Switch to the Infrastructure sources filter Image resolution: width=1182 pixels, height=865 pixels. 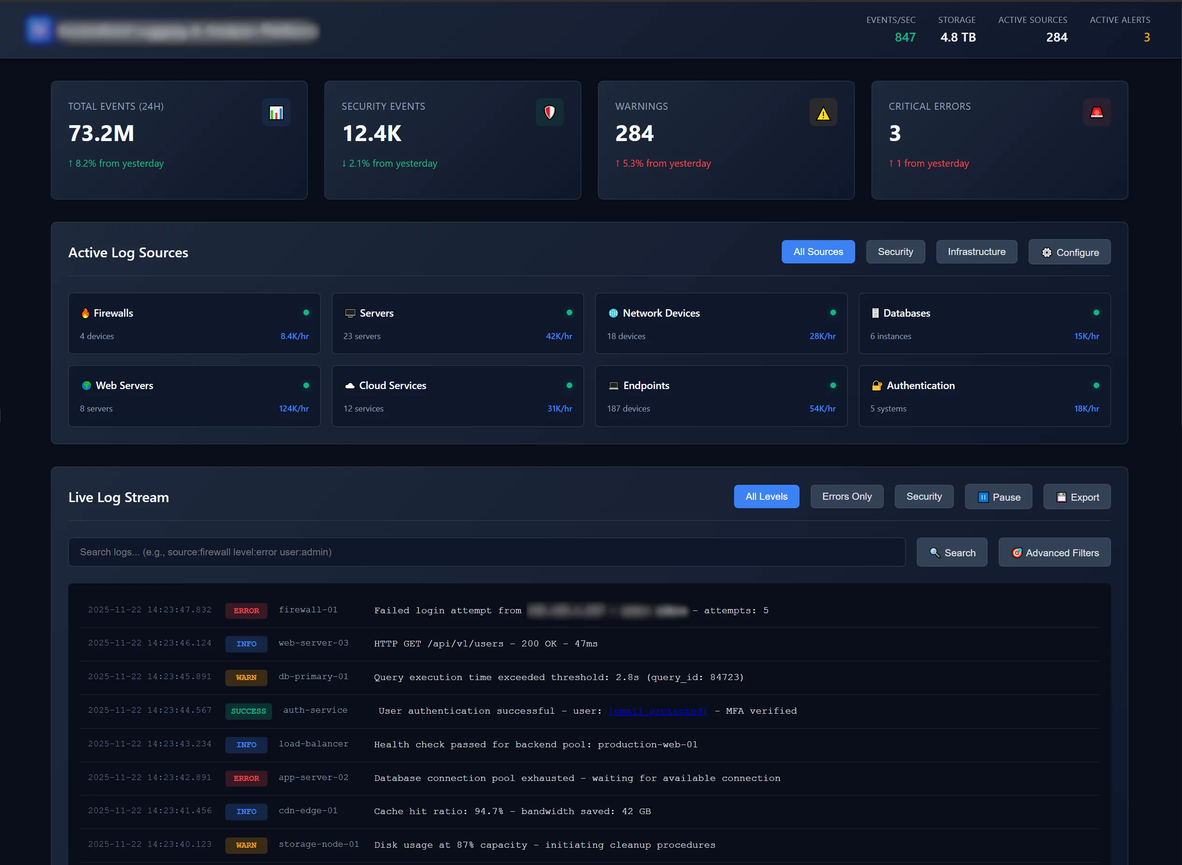[976, 252]
